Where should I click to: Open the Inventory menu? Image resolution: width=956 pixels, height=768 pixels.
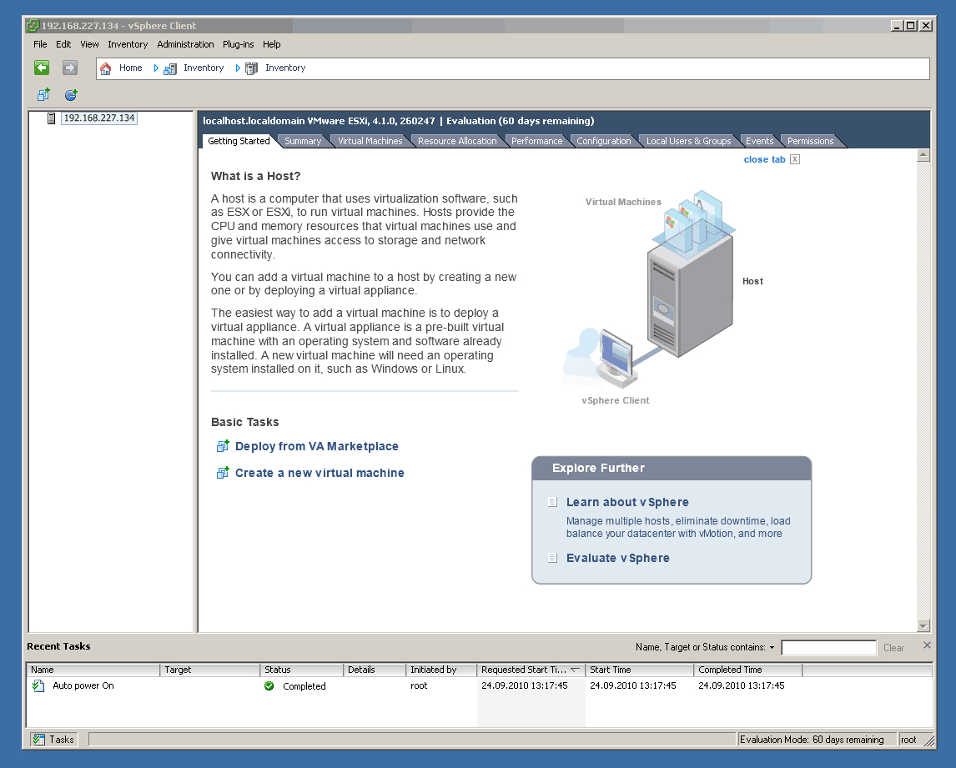[128, 44]
